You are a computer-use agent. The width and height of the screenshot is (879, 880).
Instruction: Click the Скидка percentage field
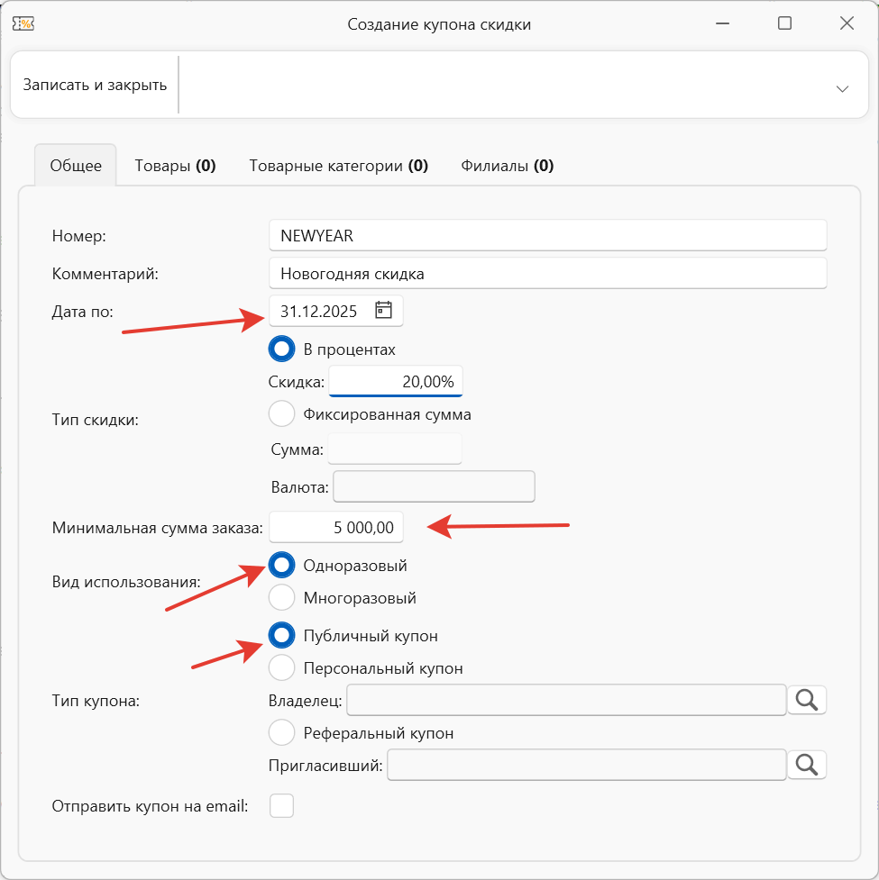click(x=395, y=381)
